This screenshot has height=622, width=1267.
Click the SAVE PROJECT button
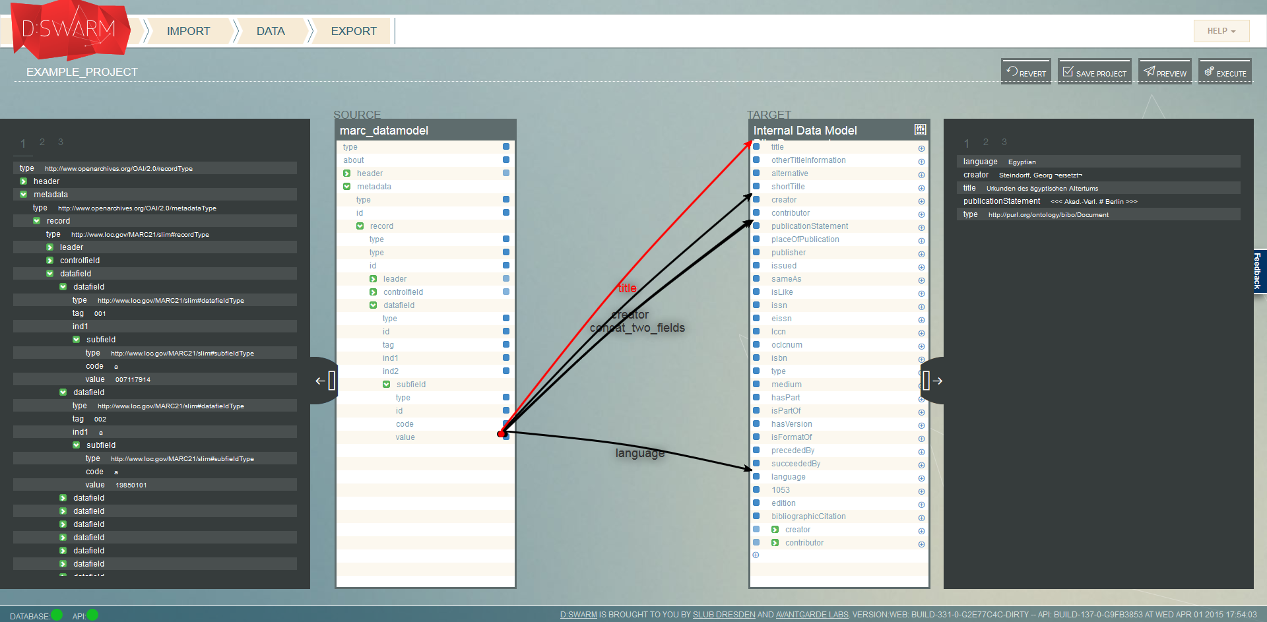1094,71
